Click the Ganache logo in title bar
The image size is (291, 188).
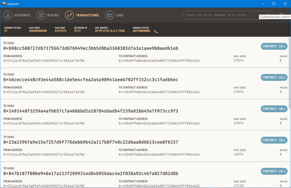tap(4, 4)
